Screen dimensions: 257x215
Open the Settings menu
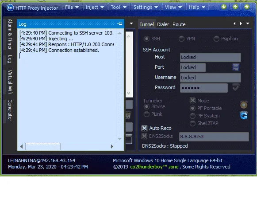146,7
